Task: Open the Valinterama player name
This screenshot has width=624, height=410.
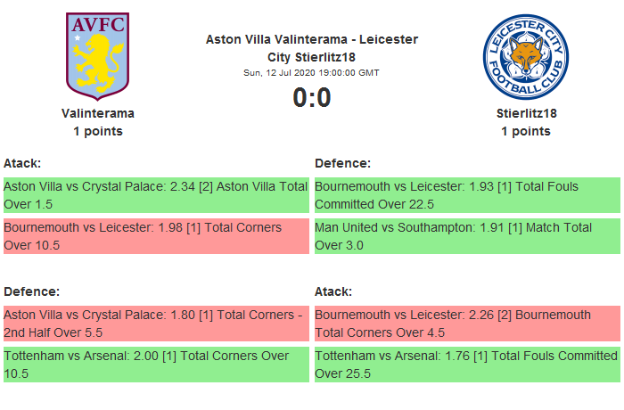Action: coord(98,113)
